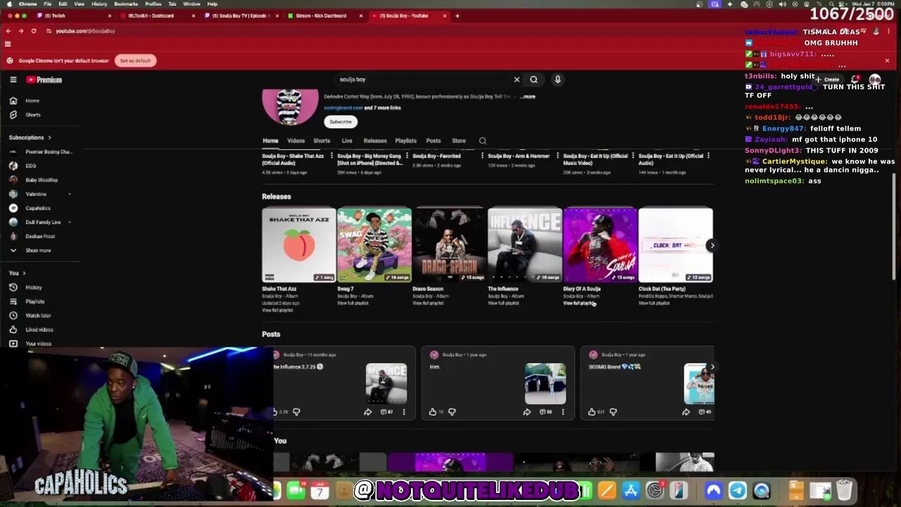Screen dimensions: 901x507
Task: Expand channel description with '...more'
Action: pyautogui.click(x=528, y=96)
